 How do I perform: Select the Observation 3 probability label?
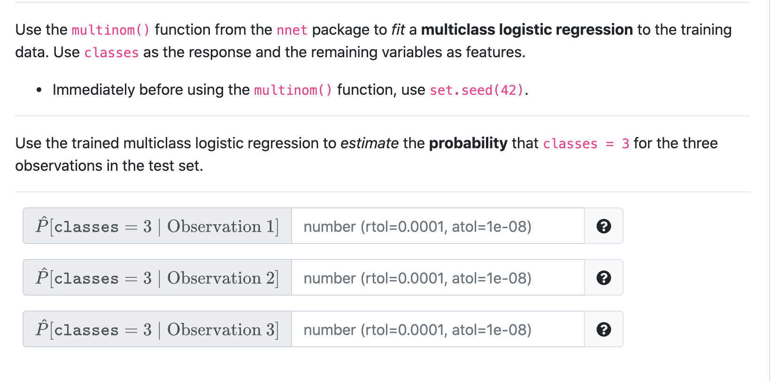coord(157,329)
